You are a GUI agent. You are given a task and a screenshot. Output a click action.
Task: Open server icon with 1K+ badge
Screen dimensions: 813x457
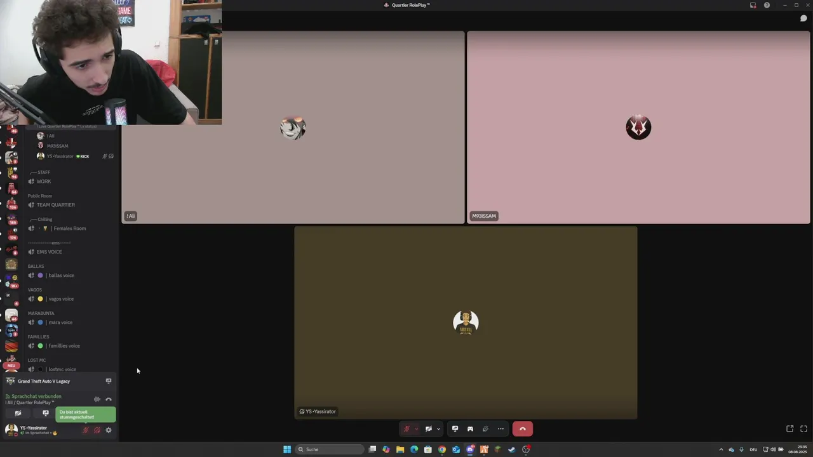(11, 280)
